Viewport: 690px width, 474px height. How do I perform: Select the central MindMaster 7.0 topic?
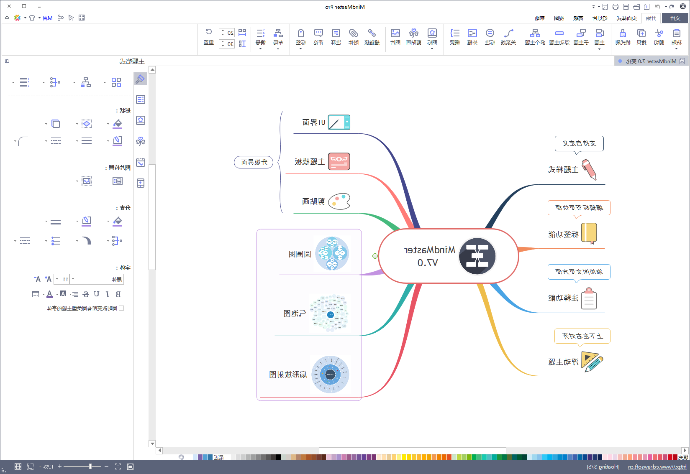(x=448, y=256)
